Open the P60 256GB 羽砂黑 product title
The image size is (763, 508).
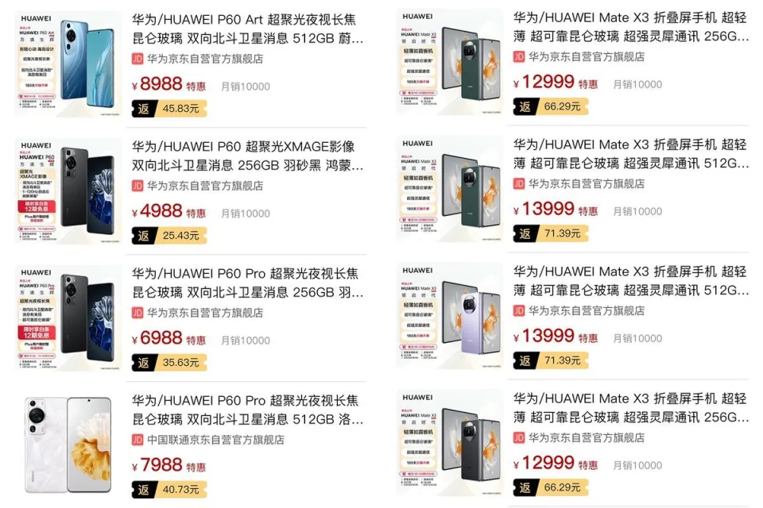pos(248,156)
